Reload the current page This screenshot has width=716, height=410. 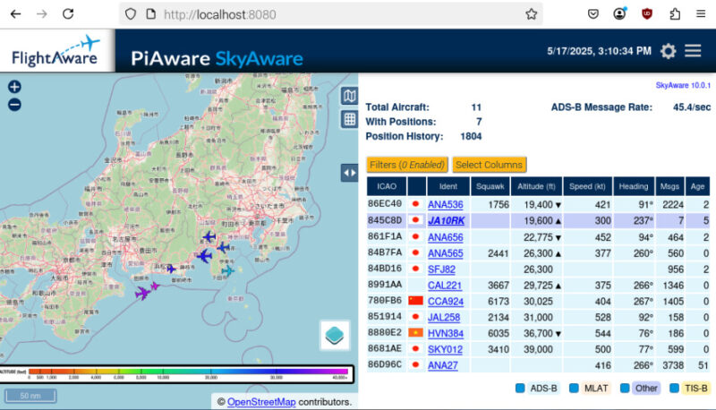coord(68,14)
